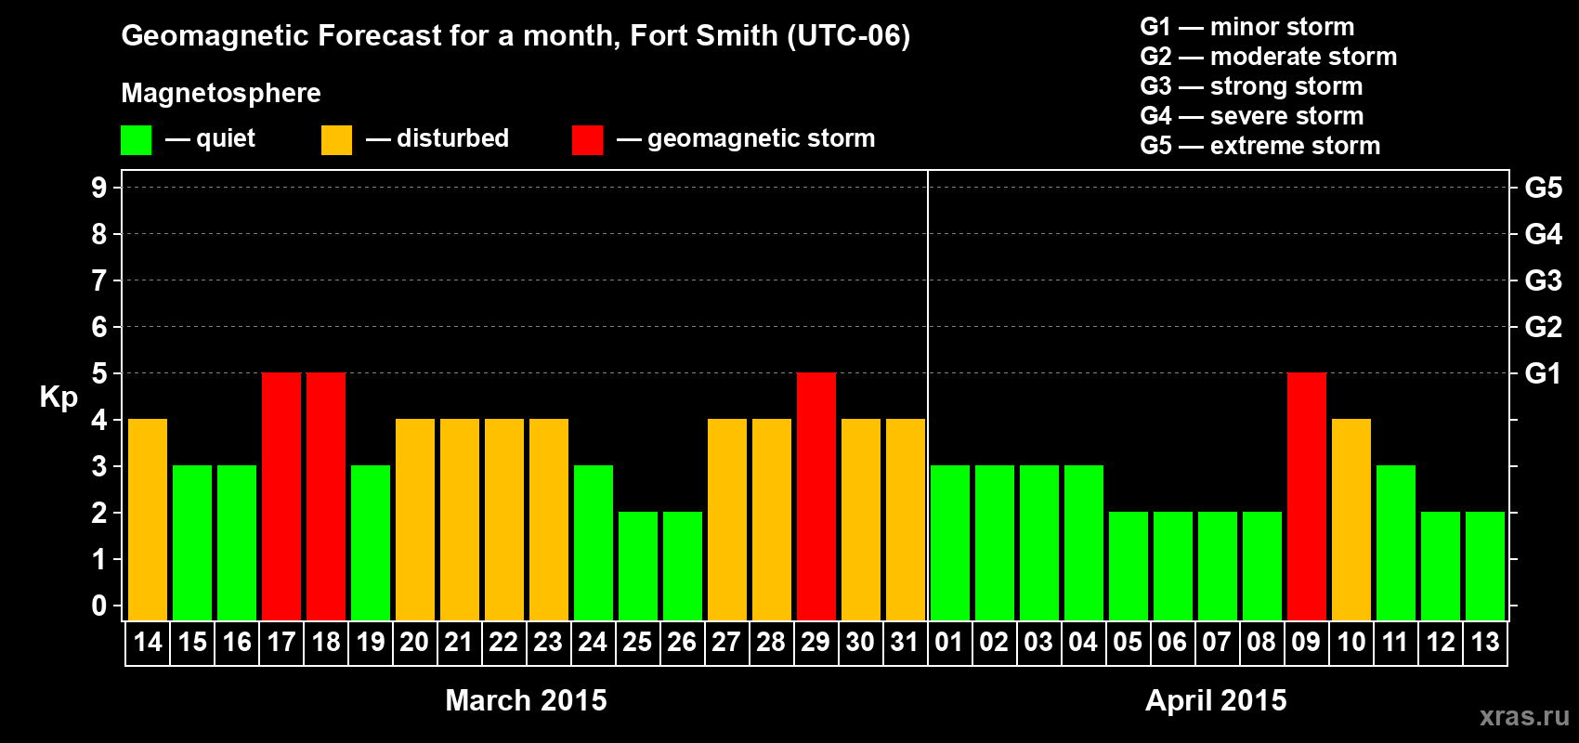This screenshot has height=743, width=1579.
Task: Click date label 28 on axis
Action: click(x=771, y=643)
